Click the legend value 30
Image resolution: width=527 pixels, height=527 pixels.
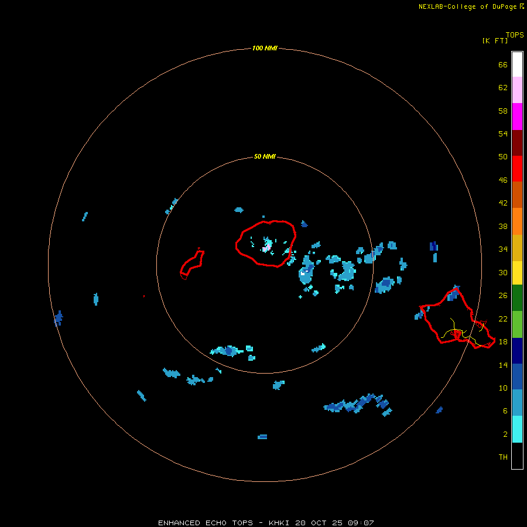503,272
